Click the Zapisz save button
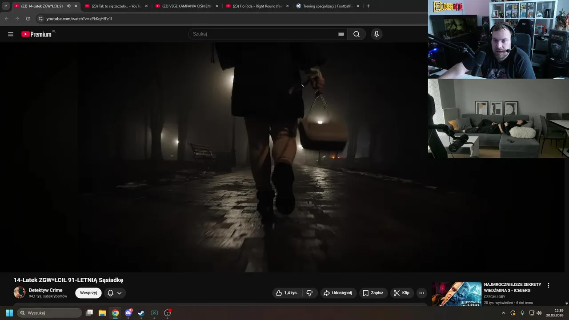The image size is (569, 320). click(x=373, y=293)
